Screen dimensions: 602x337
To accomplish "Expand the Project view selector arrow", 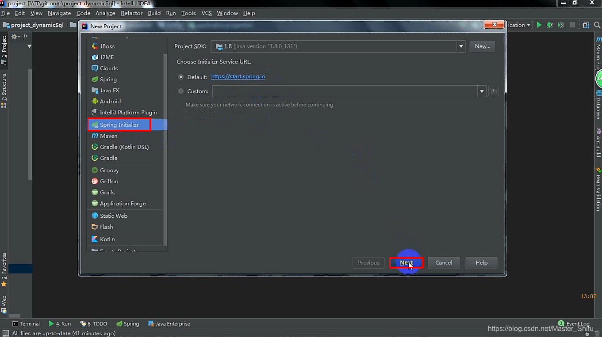I will tap(30, 46).
